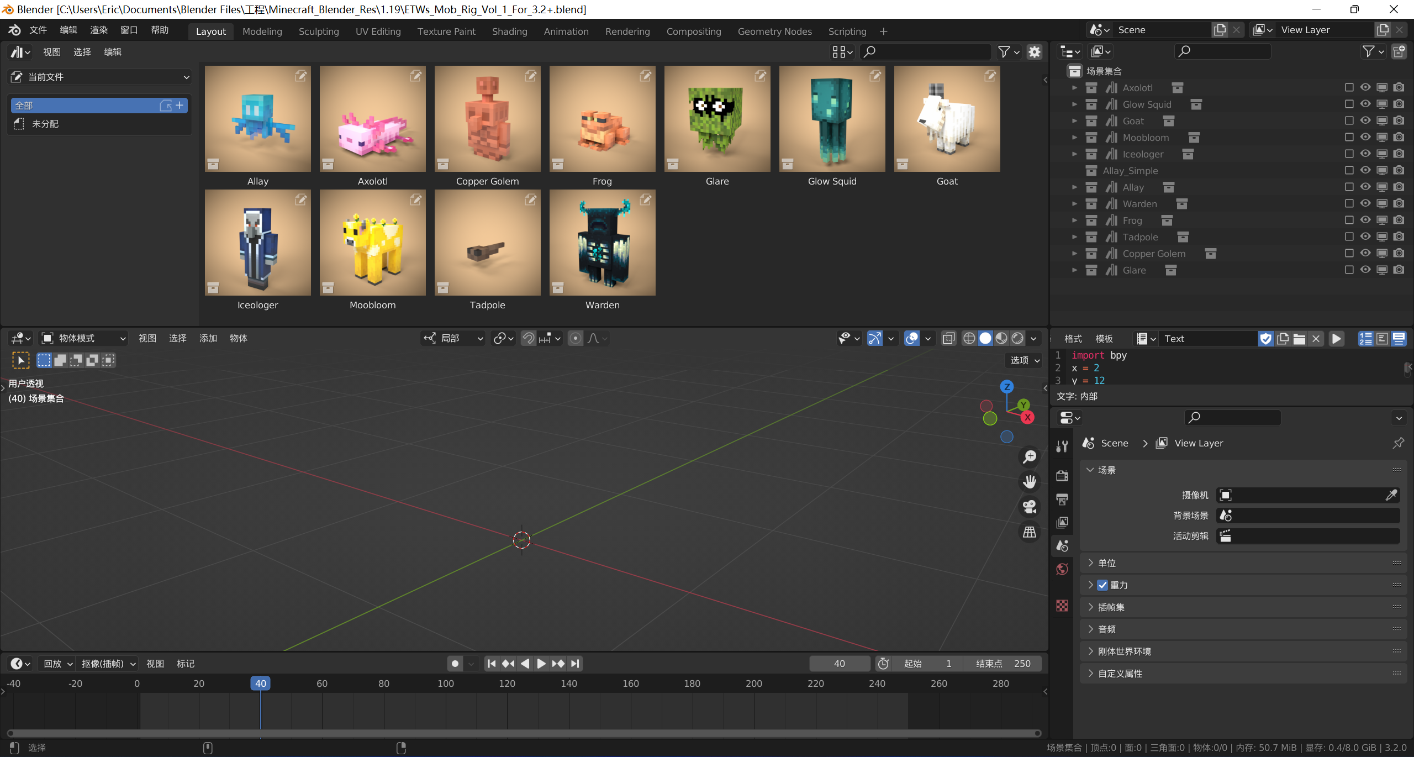Click the zoom magnifier icon in the viewport

(x=1030, y=457)
